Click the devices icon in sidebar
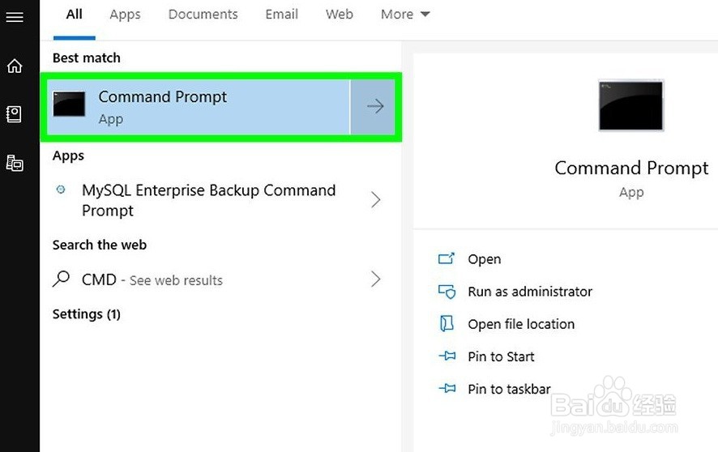Screen dimensions: 718x452 [x=15, y=163]
